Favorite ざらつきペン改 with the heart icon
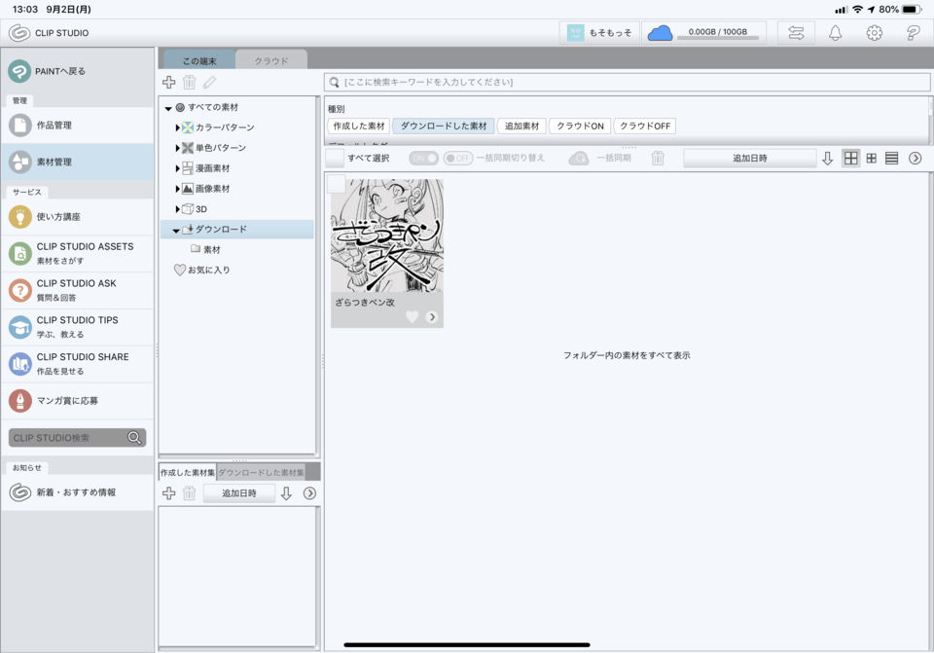Viewport: 934px width, 653px height. pos(412,317)
